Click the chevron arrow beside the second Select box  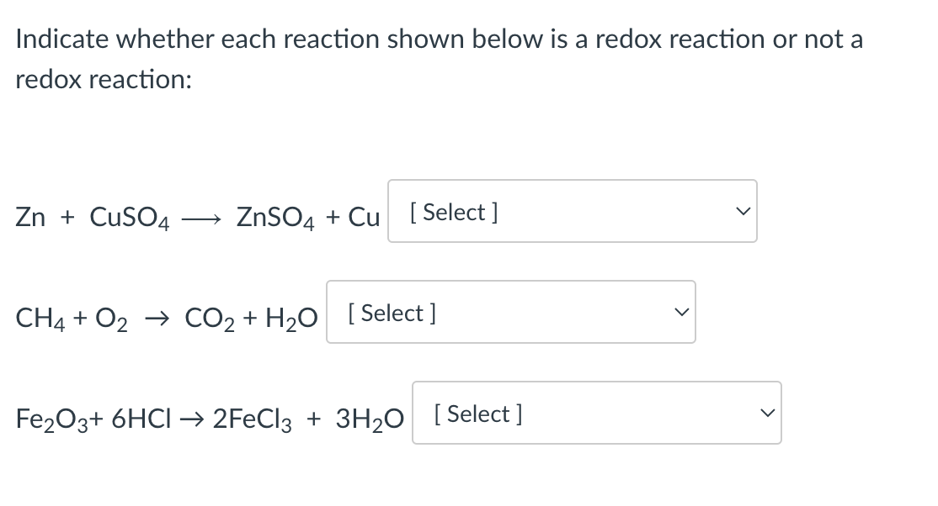coord(680,312)
